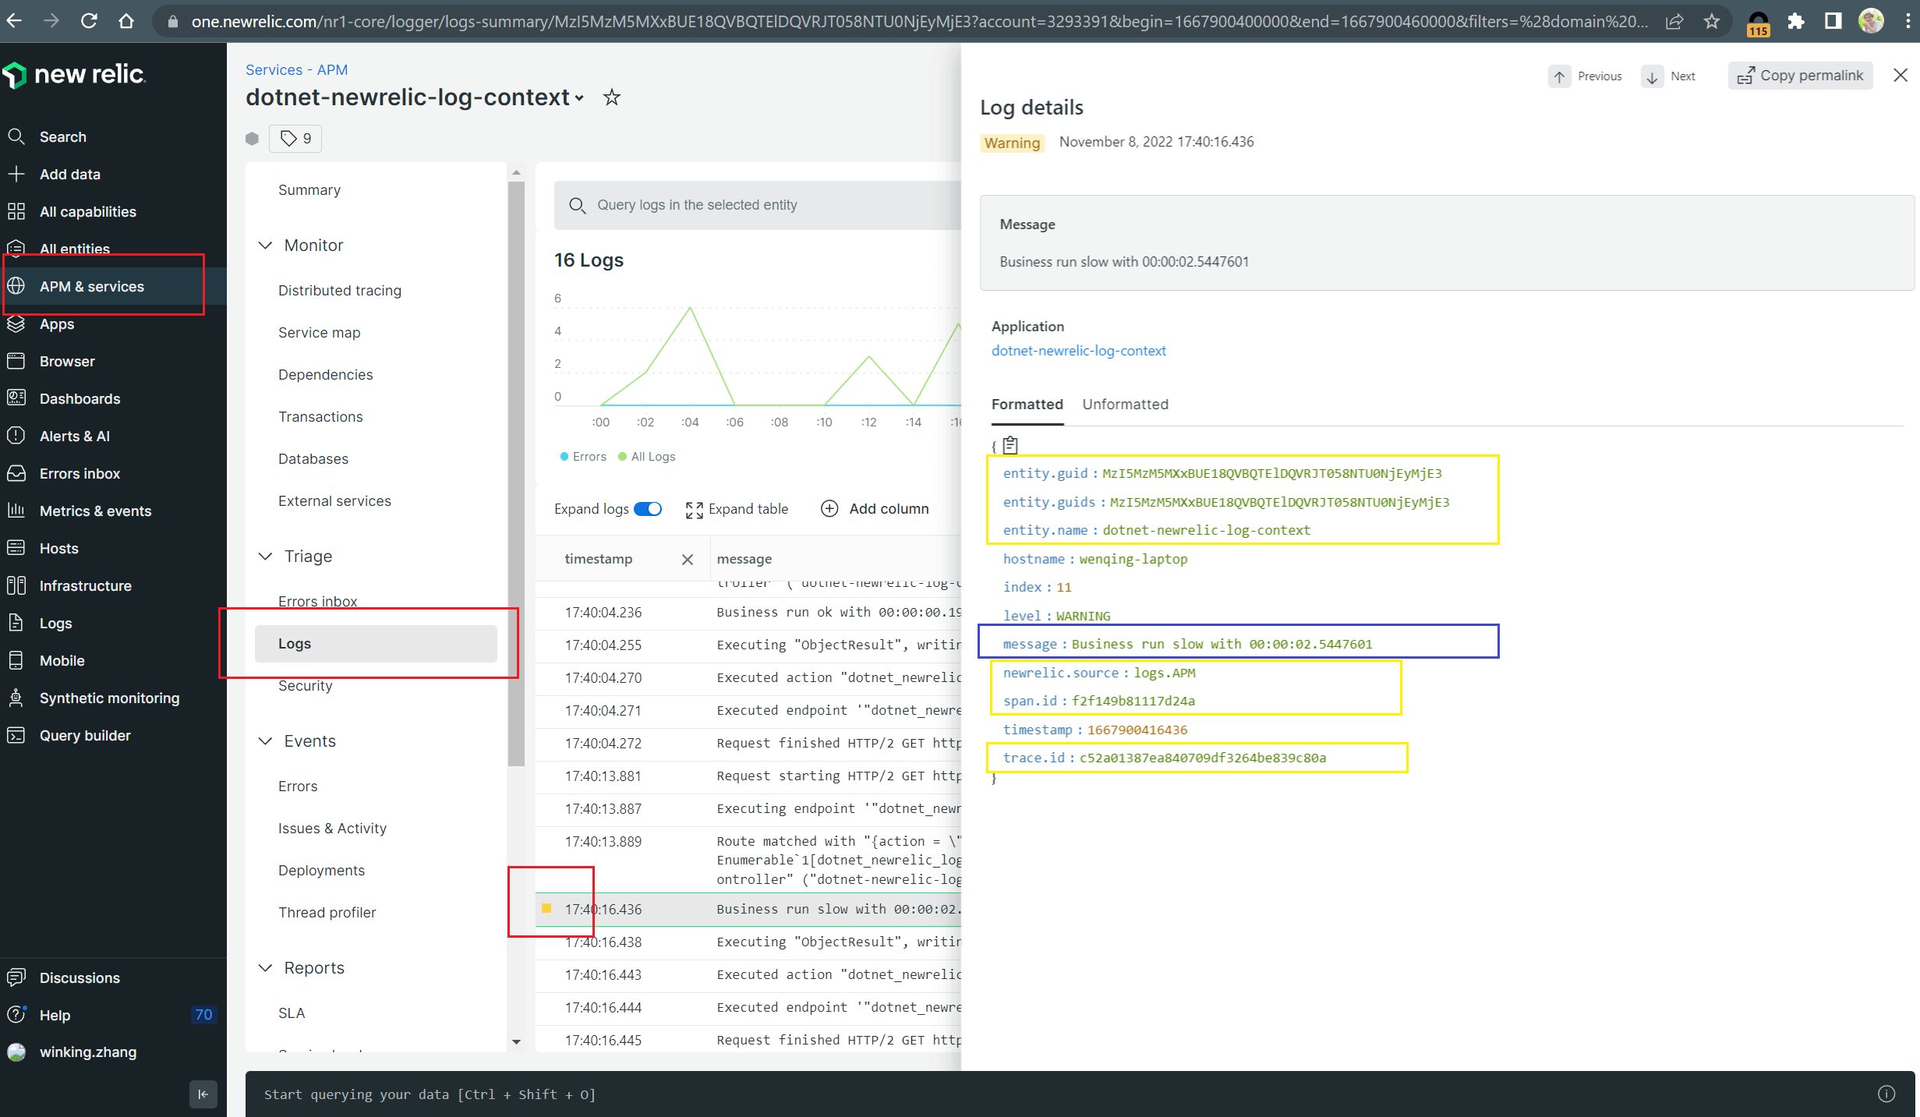
Task: Collapse the Reports section
Action: pyautogui.click(x=265, y=968)
